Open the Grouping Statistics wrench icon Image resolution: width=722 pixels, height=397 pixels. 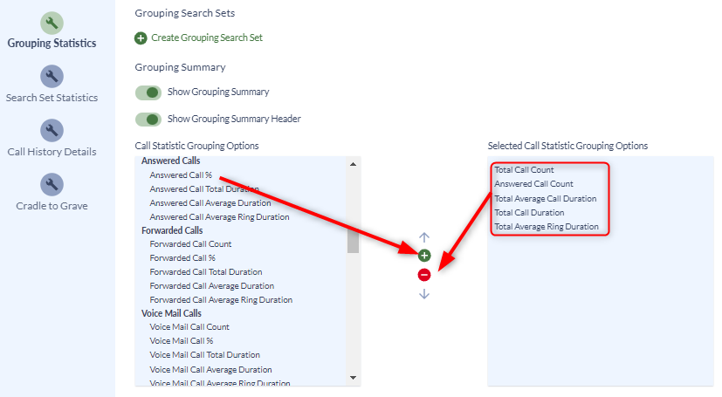point(52,23)
